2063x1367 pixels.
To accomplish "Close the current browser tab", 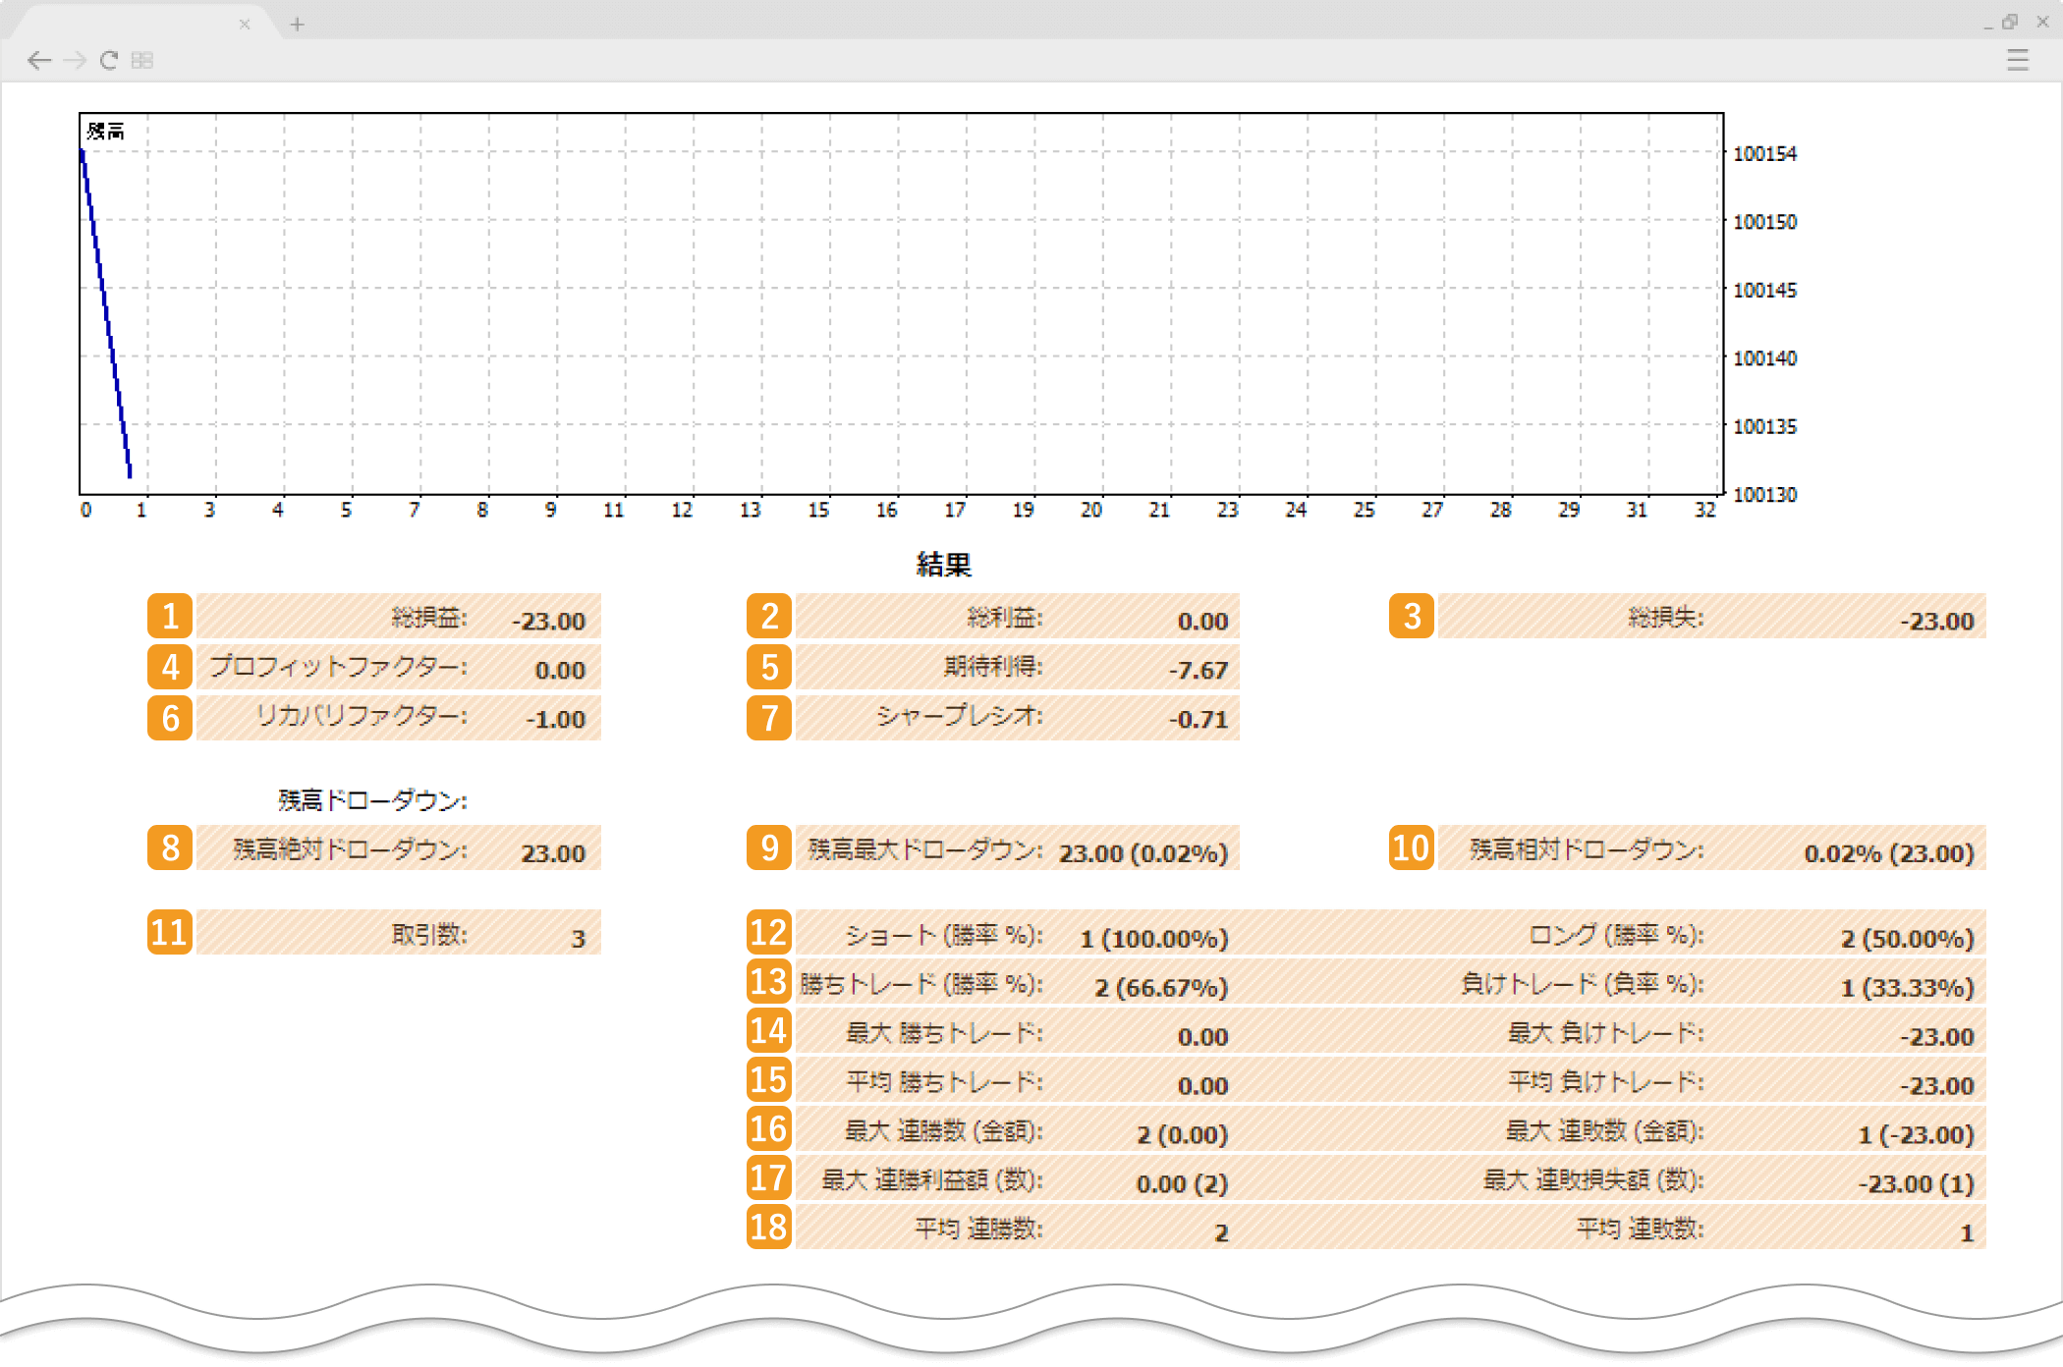I will click(x=245, y=25).
